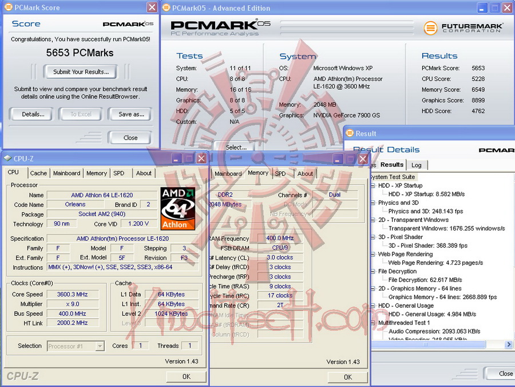
Task: Click the CPU-Z title bar icon
Action: [x=7, y=158]
